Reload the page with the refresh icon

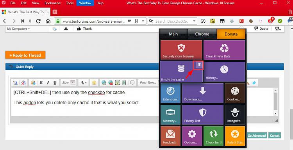(38, 21)
